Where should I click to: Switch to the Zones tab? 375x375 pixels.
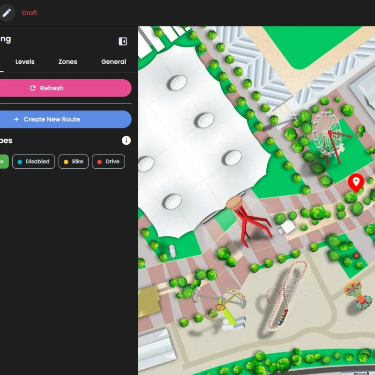[67, 61]
